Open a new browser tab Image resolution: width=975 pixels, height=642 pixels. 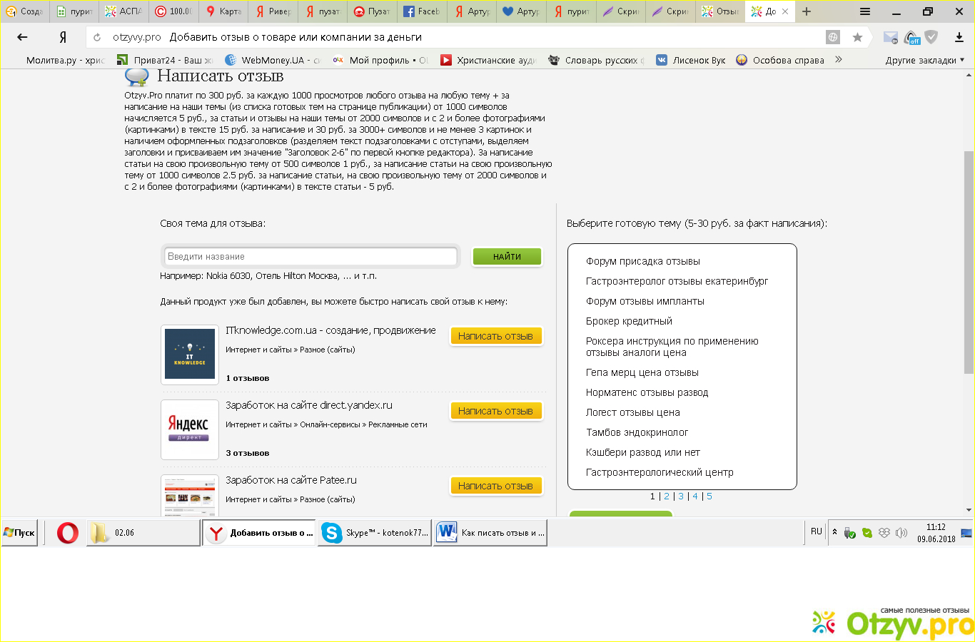click(x=806, y=11)
